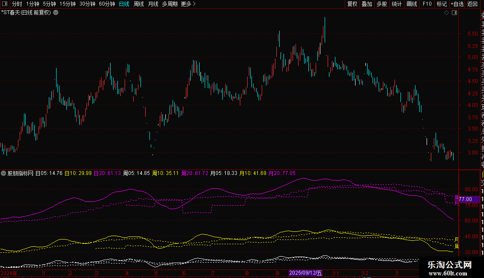The height and width of the screenshot is (278, 484).
Task: Open 标记 marker tool
Action: point(442,4)
